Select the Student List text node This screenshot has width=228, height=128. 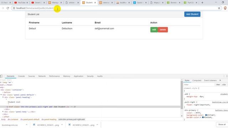click(14, 102)
